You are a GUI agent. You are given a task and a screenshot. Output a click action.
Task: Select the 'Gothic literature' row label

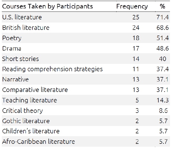[x=26, y=121]
